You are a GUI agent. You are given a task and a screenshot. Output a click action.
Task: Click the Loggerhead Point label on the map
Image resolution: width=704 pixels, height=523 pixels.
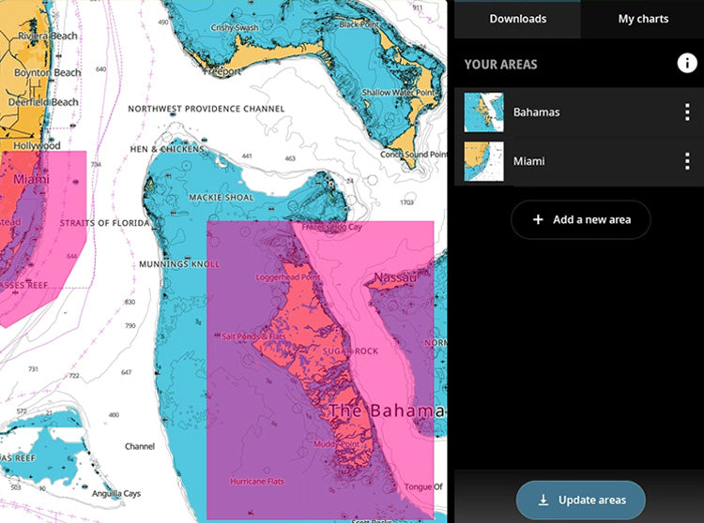pyautogui.click(x=287, y=278)
